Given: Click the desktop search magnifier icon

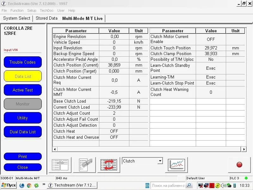Looking at the screenshot, I should tap(189, 185).
